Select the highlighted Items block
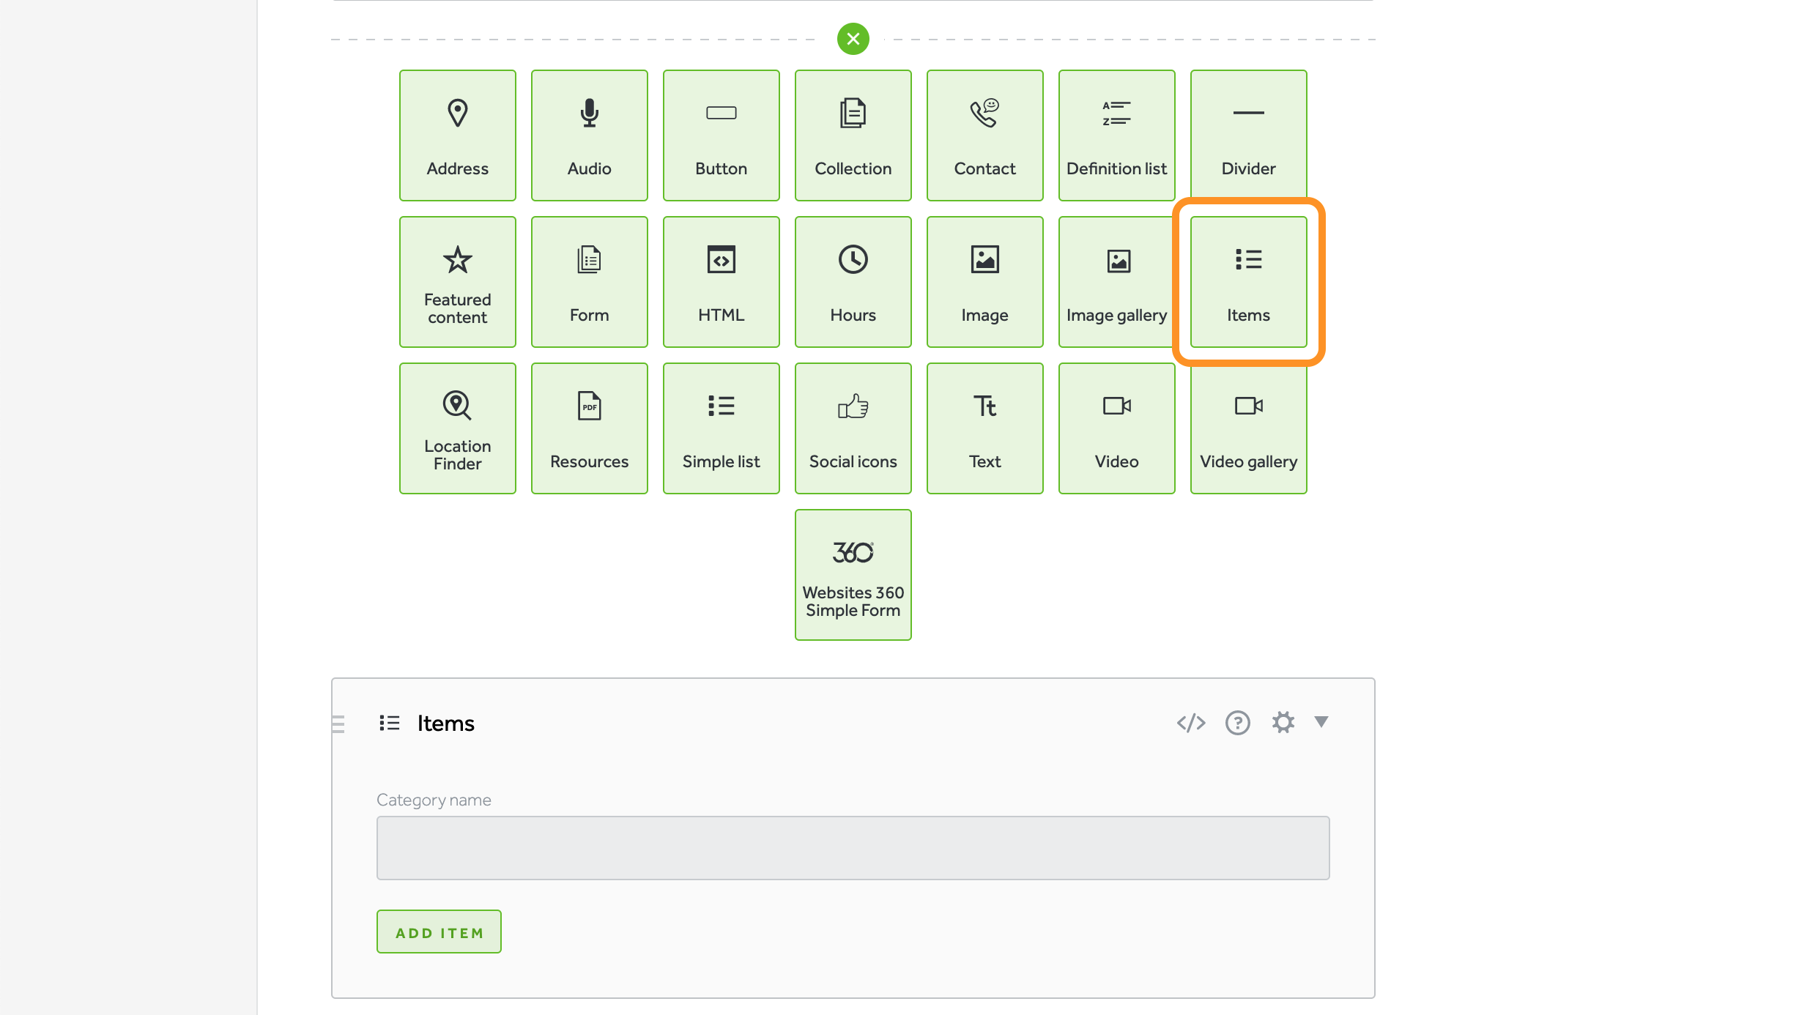Viewport: 1799px width, 1015px height. pyautogui.click(x=1248, y=282)
